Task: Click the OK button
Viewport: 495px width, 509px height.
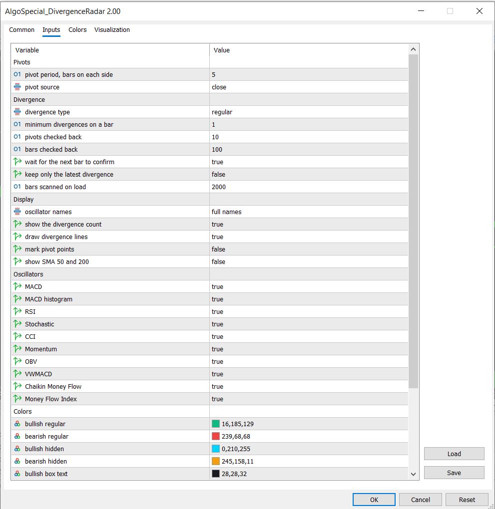Action: coord(374,500)
